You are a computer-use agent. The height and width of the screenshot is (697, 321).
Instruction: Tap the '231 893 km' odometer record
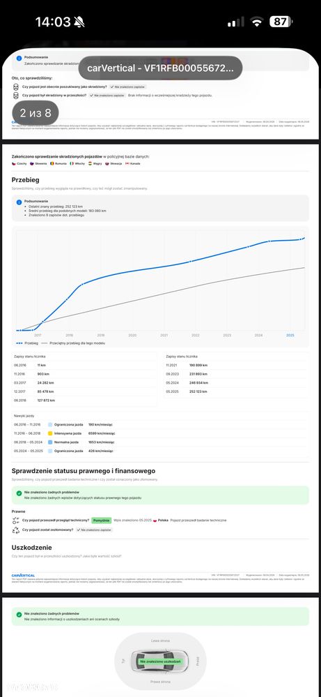198,374
